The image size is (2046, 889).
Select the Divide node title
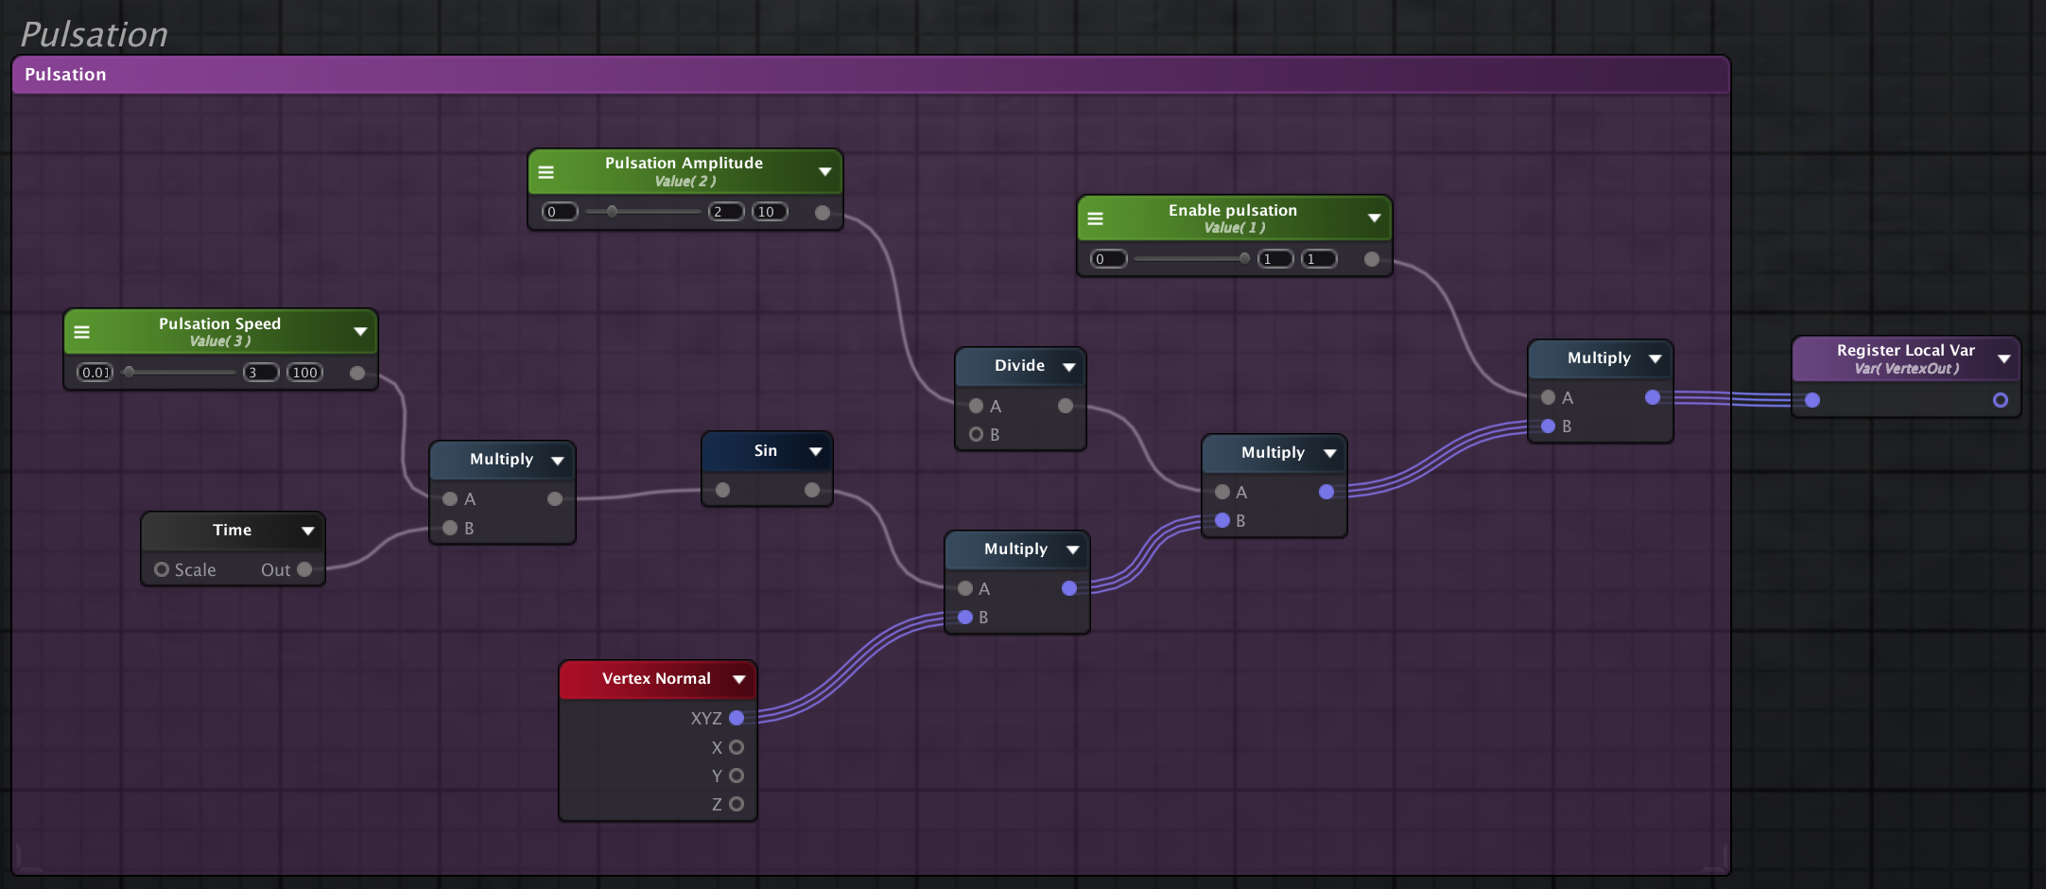coord(1019,365)
